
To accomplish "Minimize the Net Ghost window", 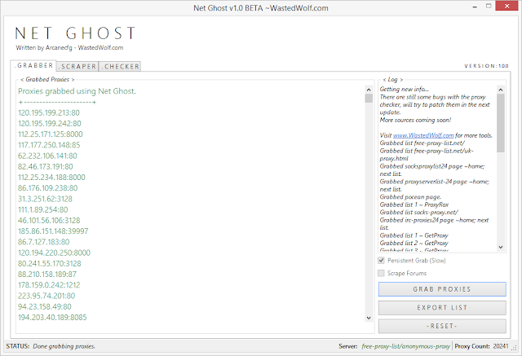I will pos(475,7).
